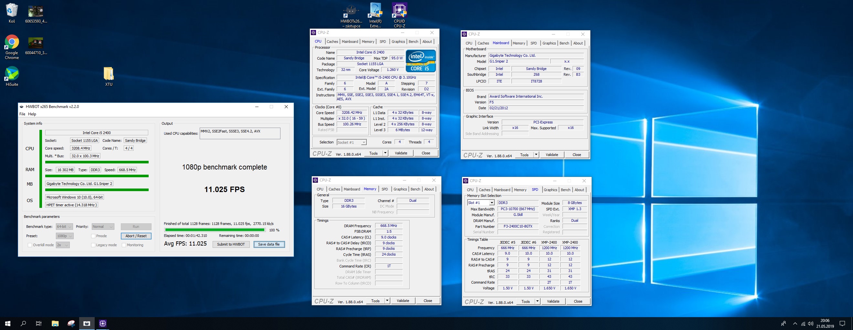
Task: Toggle the Legacy mode checkbox
Action: tap(93, 245)
